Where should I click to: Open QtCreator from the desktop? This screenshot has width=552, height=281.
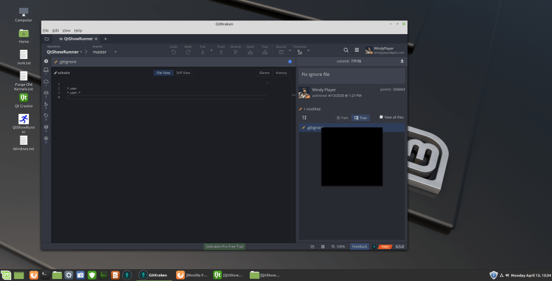(24, 98)
